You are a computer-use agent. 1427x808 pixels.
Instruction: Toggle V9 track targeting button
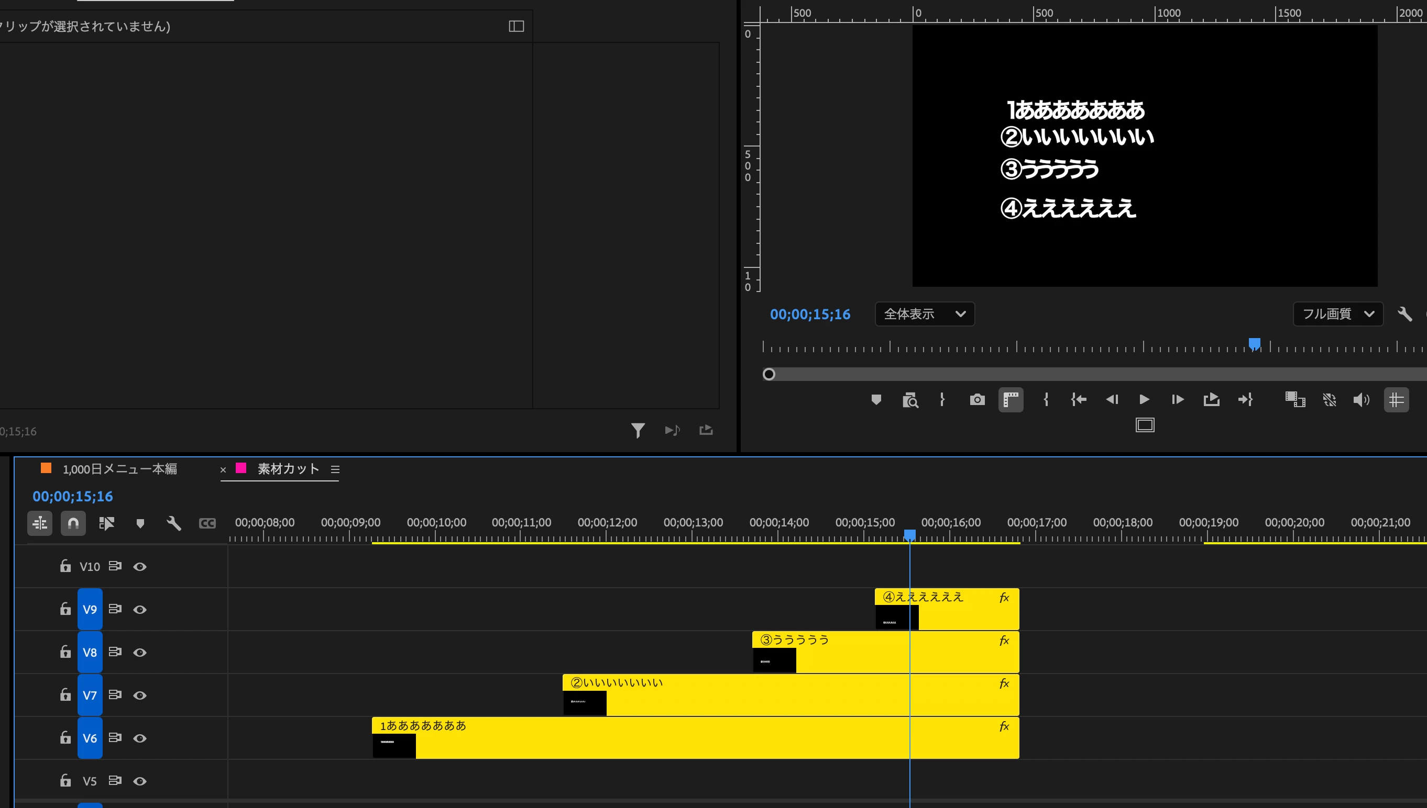pyautogui.click(x=90, y=609)
